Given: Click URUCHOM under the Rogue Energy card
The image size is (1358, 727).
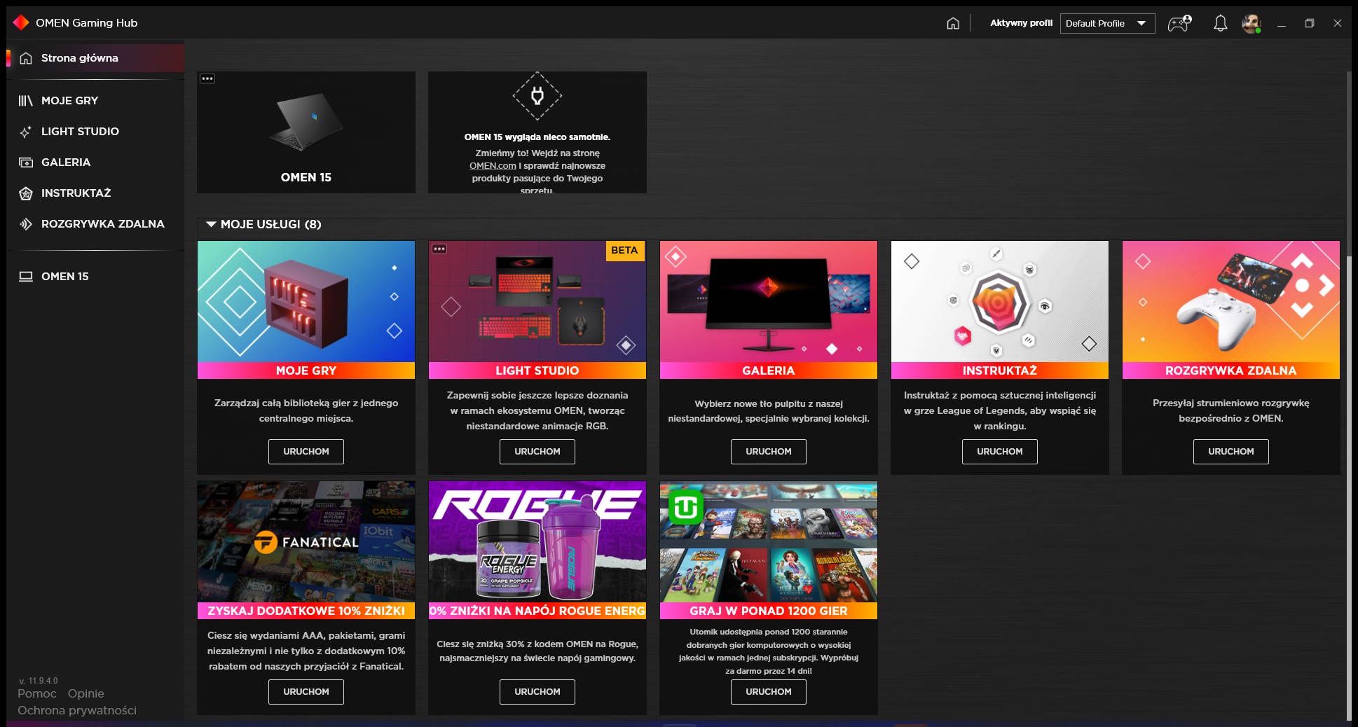Looking at the screenshot, I should coord(537,692).
